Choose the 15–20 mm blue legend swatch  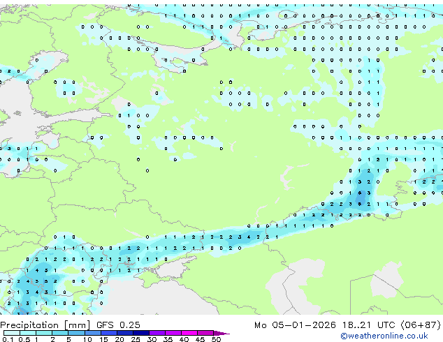109,333
